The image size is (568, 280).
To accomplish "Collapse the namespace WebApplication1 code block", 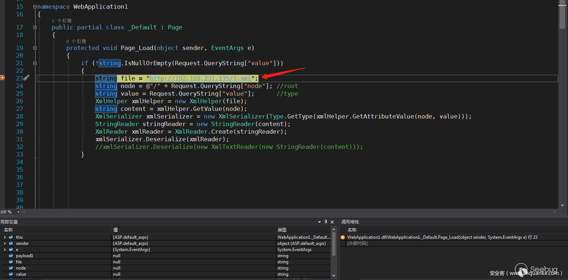I will pos(34,7).
